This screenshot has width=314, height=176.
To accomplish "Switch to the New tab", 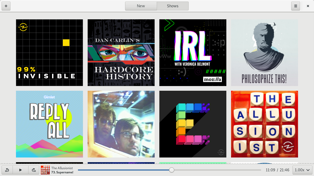I will coord(141,6).
